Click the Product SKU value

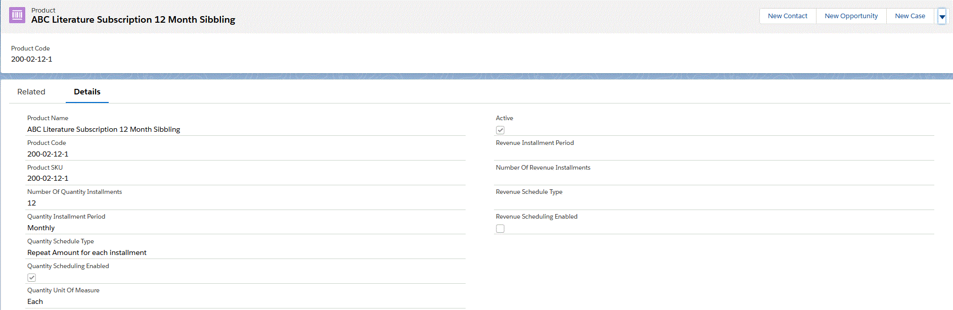tap(48, 179)
